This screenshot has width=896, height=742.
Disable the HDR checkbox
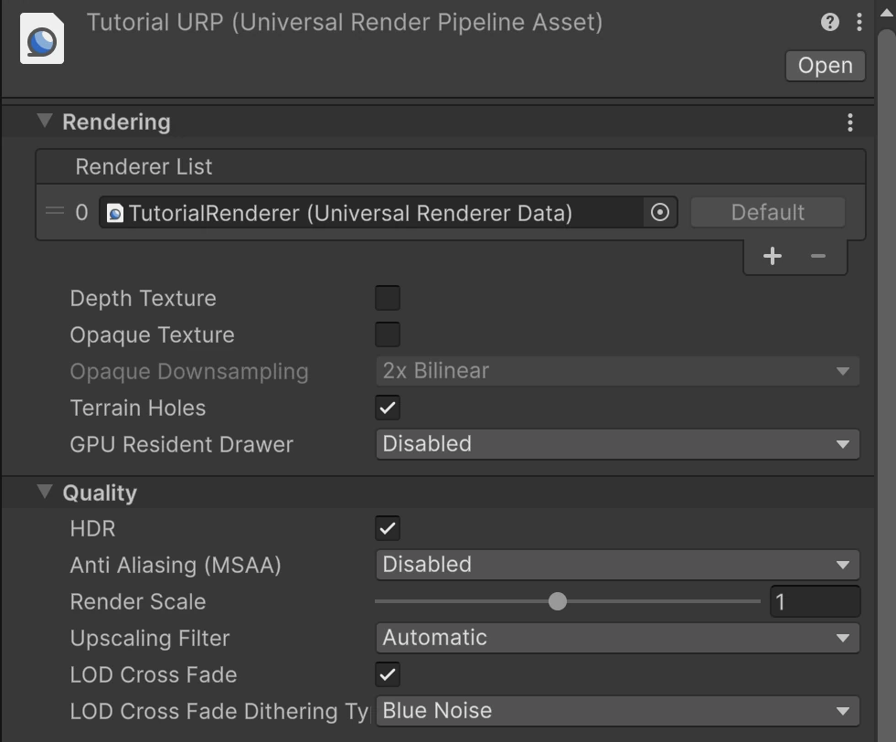(x=388, y=528)
